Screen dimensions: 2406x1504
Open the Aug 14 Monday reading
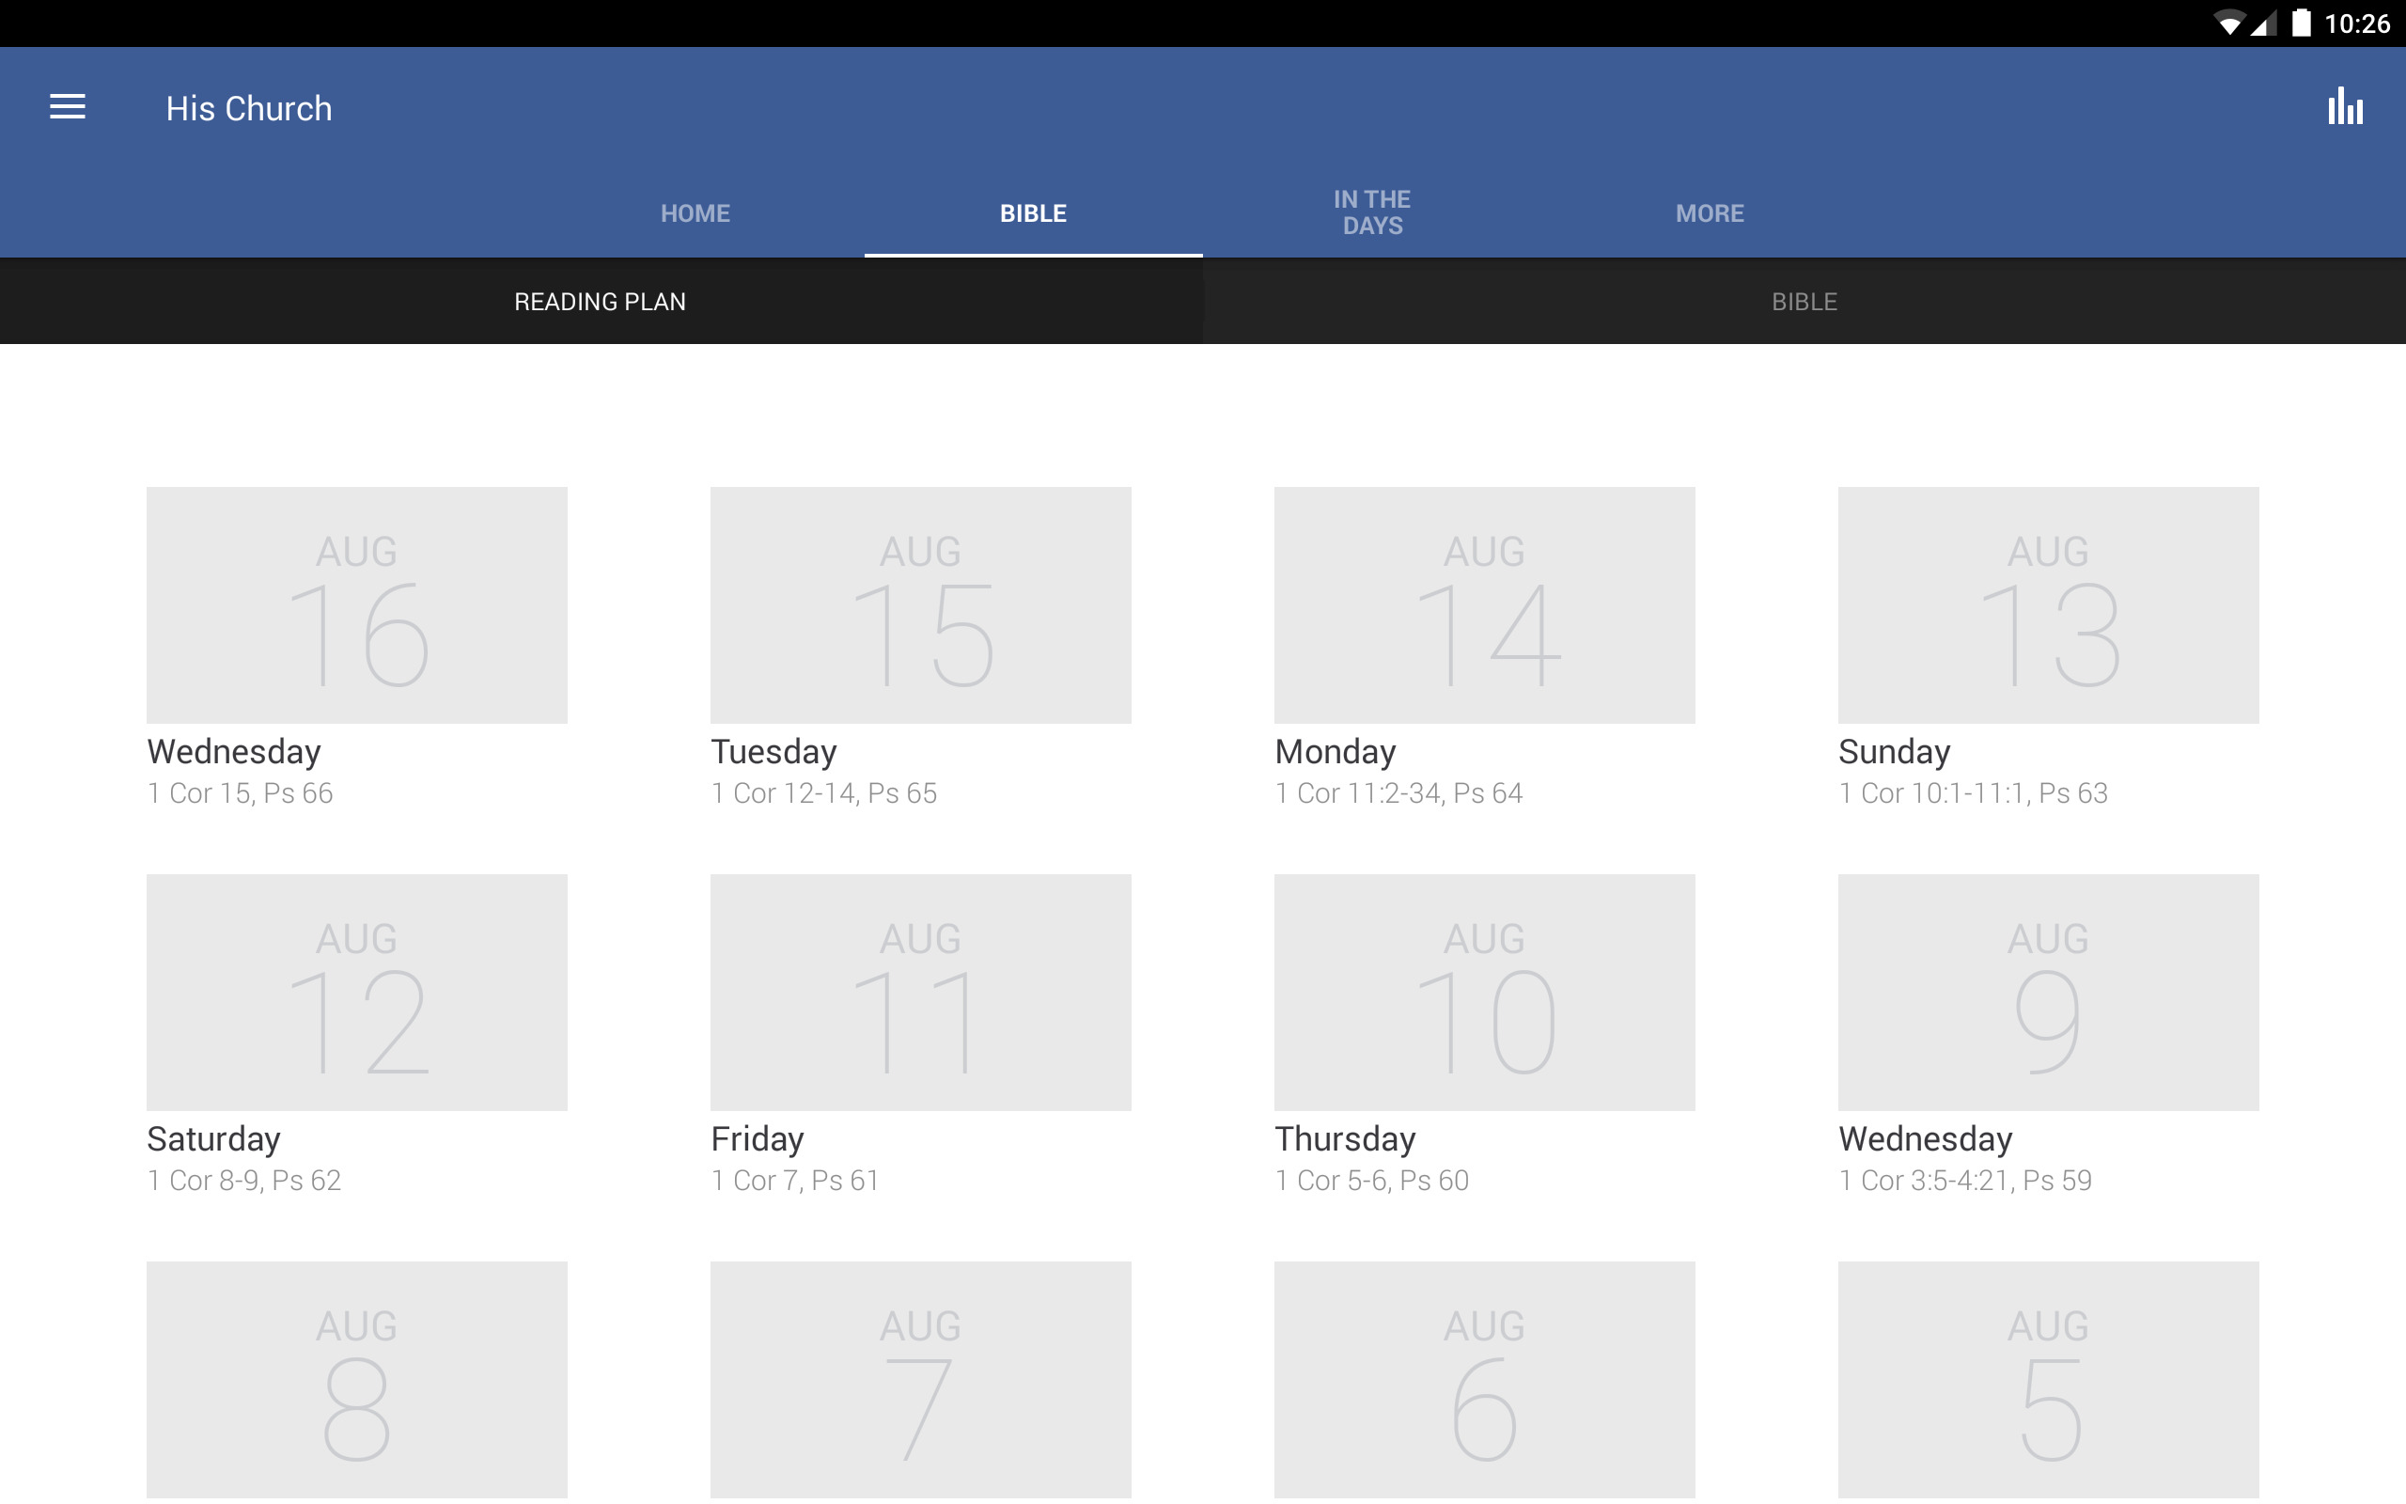(1484, 604)
